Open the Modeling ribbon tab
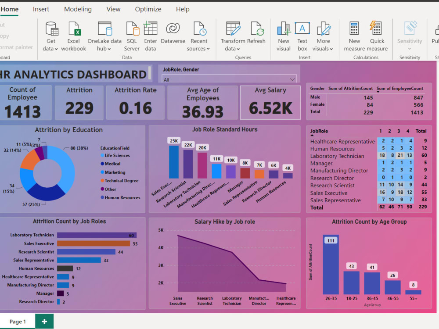439x329 pixels. (x=78, y=9)
